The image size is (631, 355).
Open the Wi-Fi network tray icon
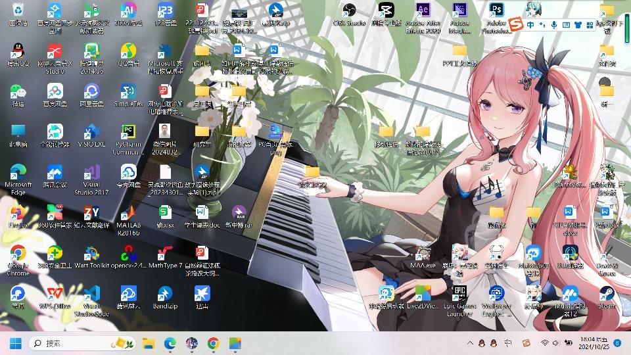click(x=544, y=343)
